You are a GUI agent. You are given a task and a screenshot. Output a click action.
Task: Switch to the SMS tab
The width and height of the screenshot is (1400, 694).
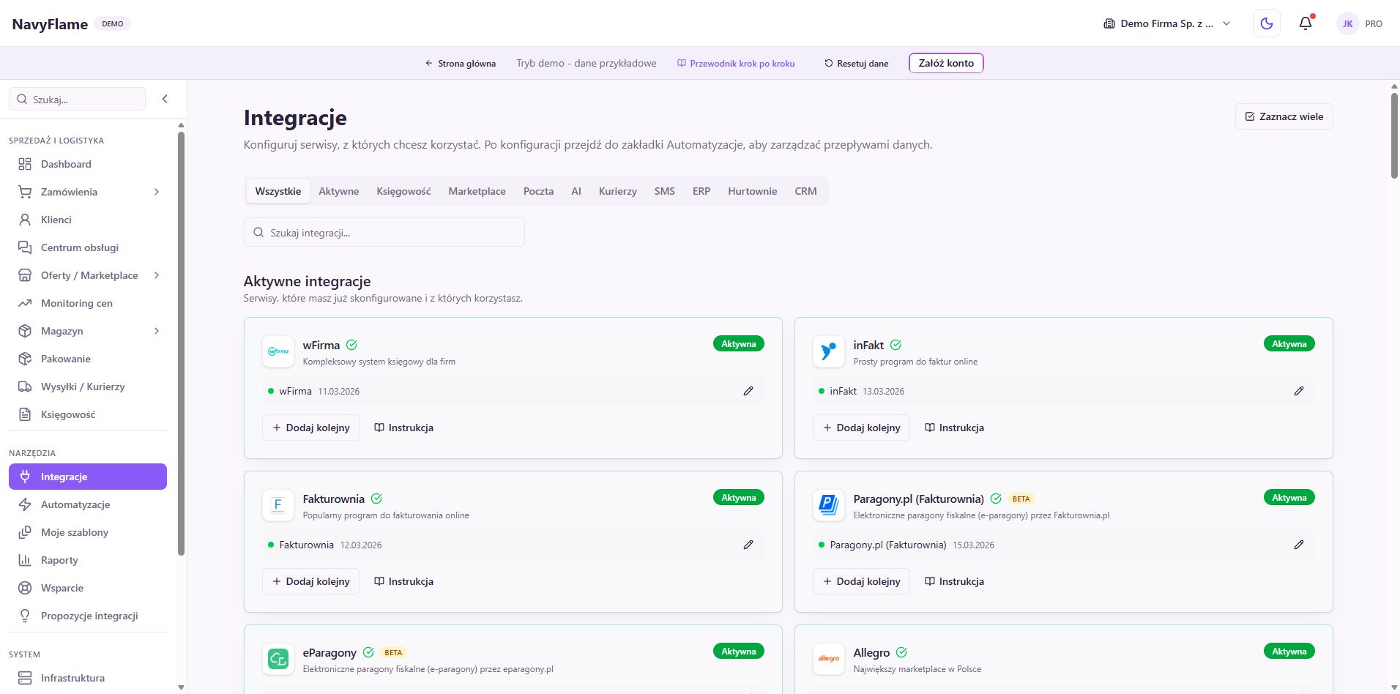(665, 191)
